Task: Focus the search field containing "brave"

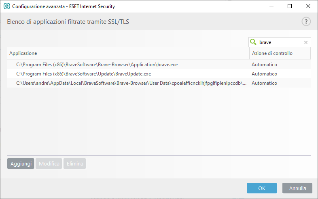Action: [x=280, y=42]
